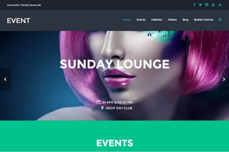
Task: Open the Builder Demos menu item
Action: 203,20
